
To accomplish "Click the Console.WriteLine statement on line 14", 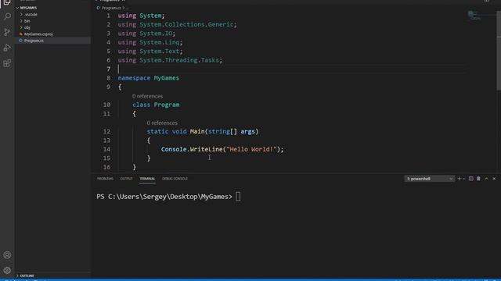I will click(222, 149).
